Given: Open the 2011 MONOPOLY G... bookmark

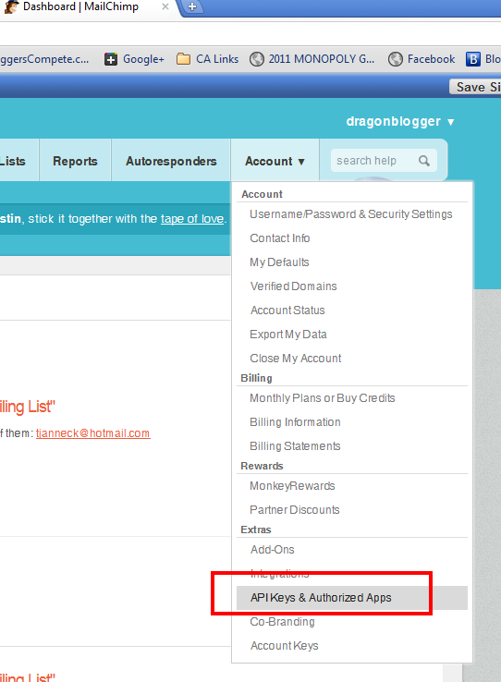Looking at the screenshot, I should point(312,59).
